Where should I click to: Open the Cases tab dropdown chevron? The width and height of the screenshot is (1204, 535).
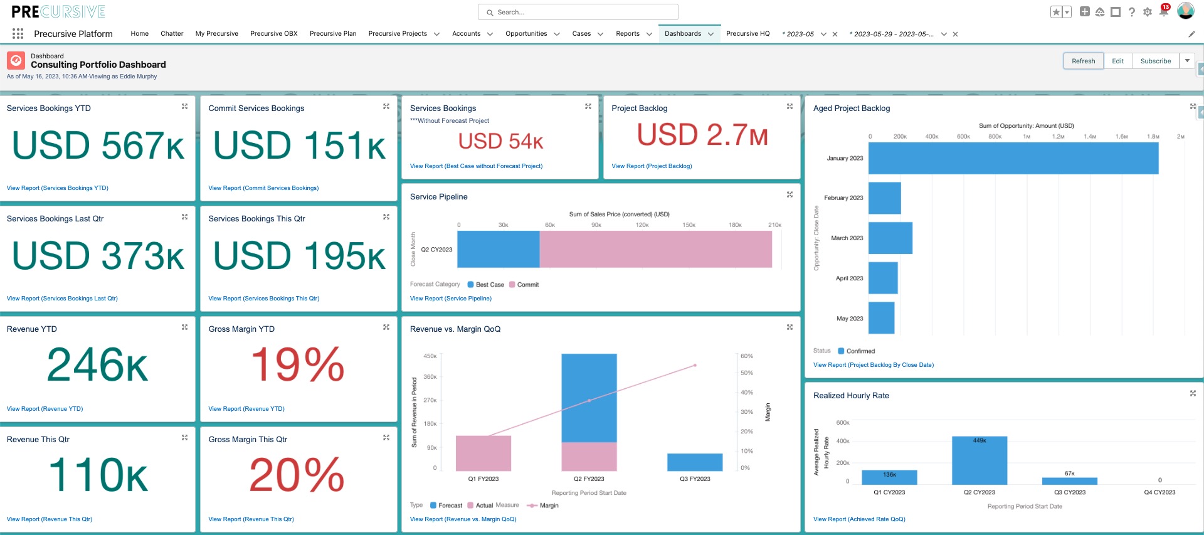point(600,34)
